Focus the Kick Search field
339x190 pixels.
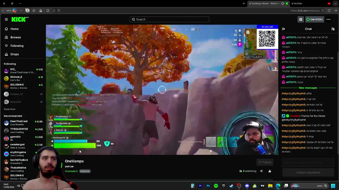tap(169, 19)
